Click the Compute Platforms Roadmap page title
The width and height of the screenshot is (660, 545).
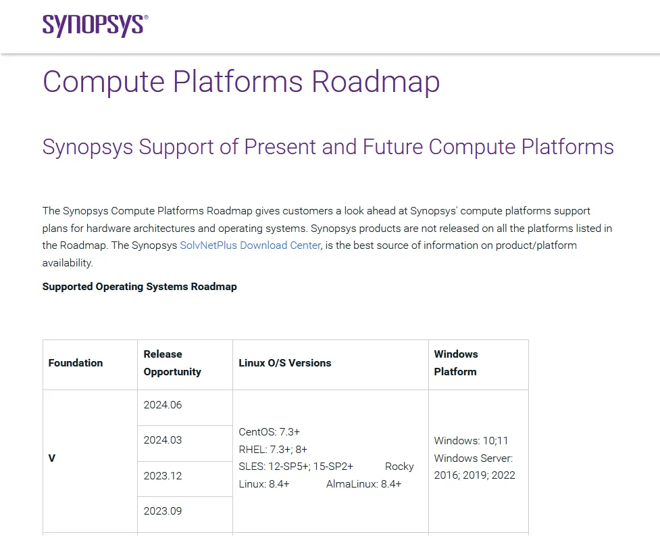pyautogui.click(x=241, y=82)
